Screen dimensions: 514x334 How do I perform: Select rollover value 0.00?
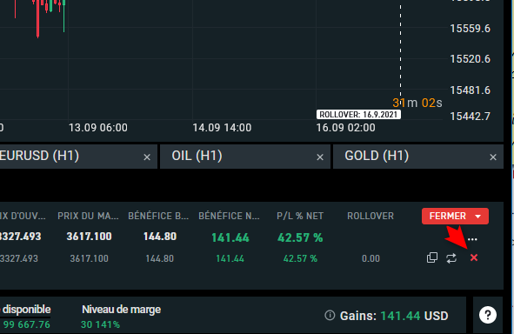(x=370, y=258)
